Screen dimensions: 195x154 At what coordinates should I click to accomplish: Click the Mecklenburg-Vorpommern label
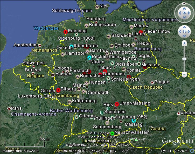click(151, 20)
